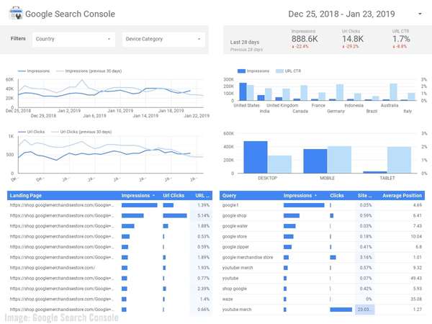This screenshot has height=324, width=432.
Task: Click the 'waze' query row
Action: 322,299
